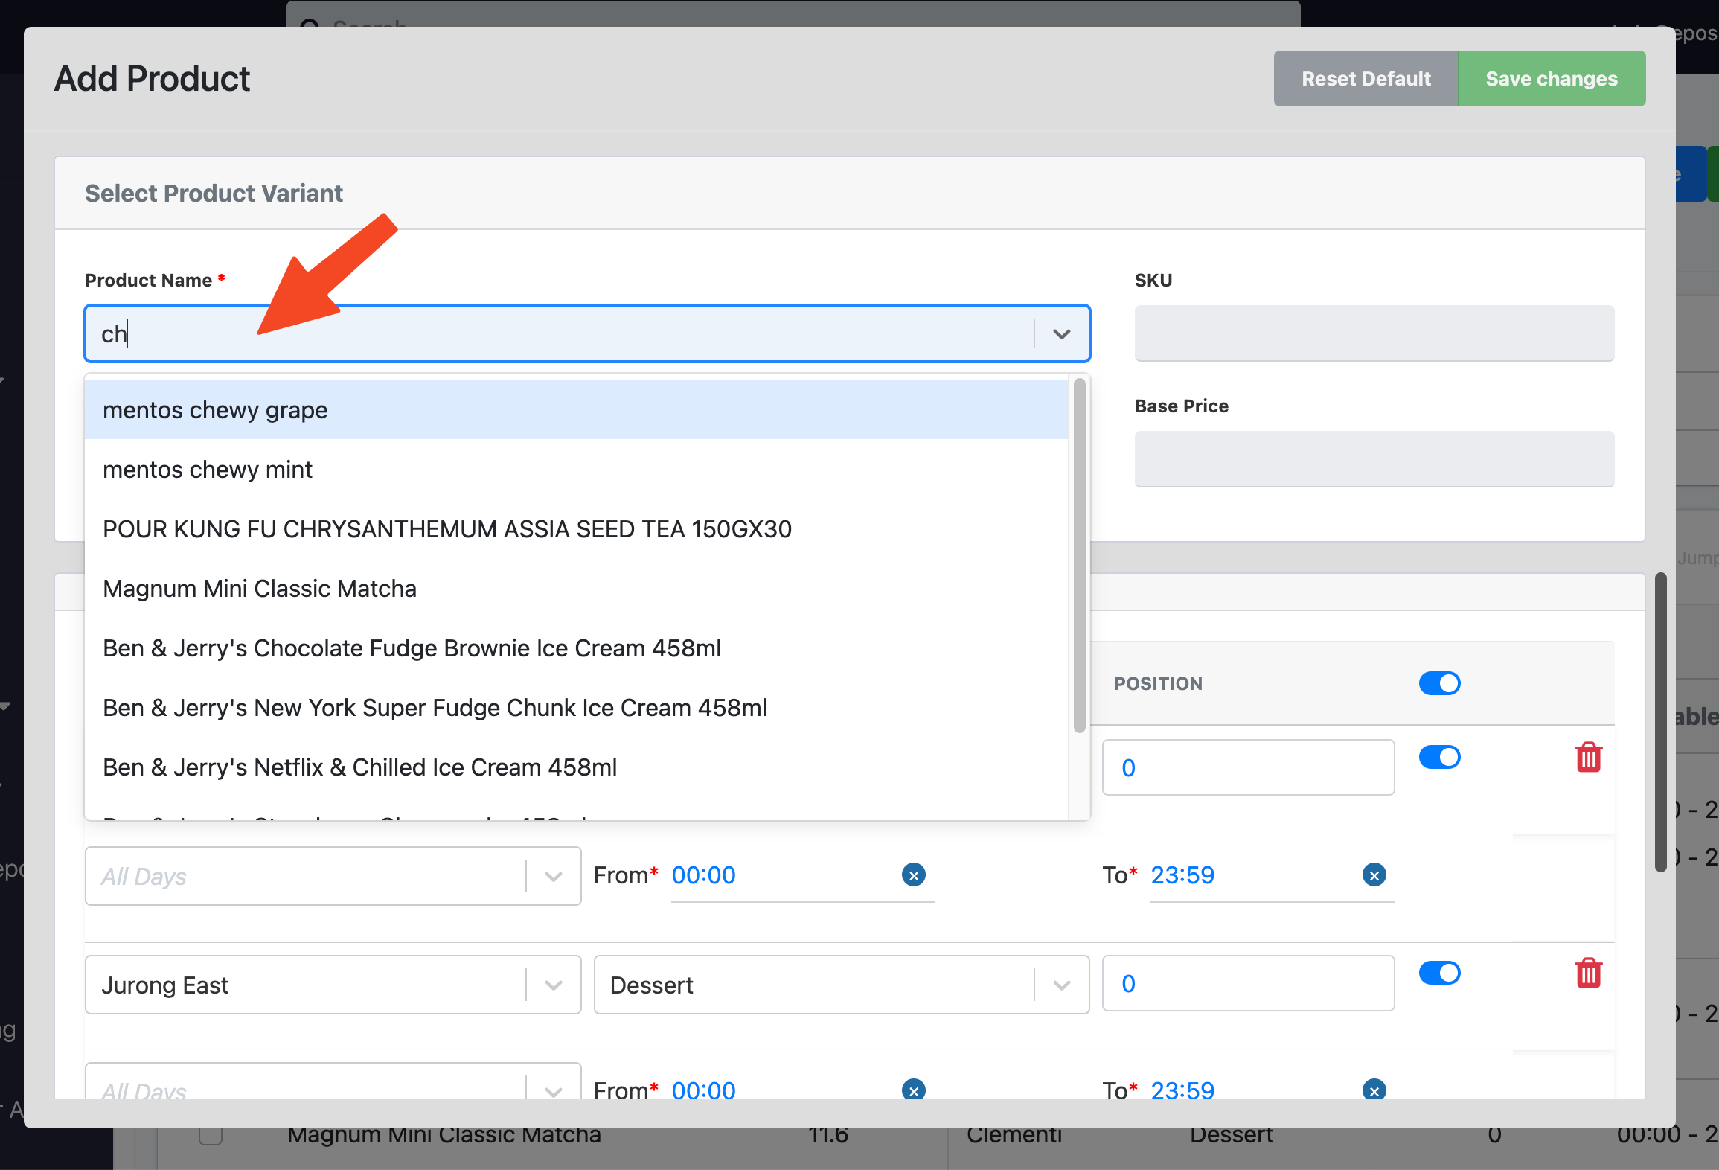Clear the second To time 23:59

(1374, 1090)
